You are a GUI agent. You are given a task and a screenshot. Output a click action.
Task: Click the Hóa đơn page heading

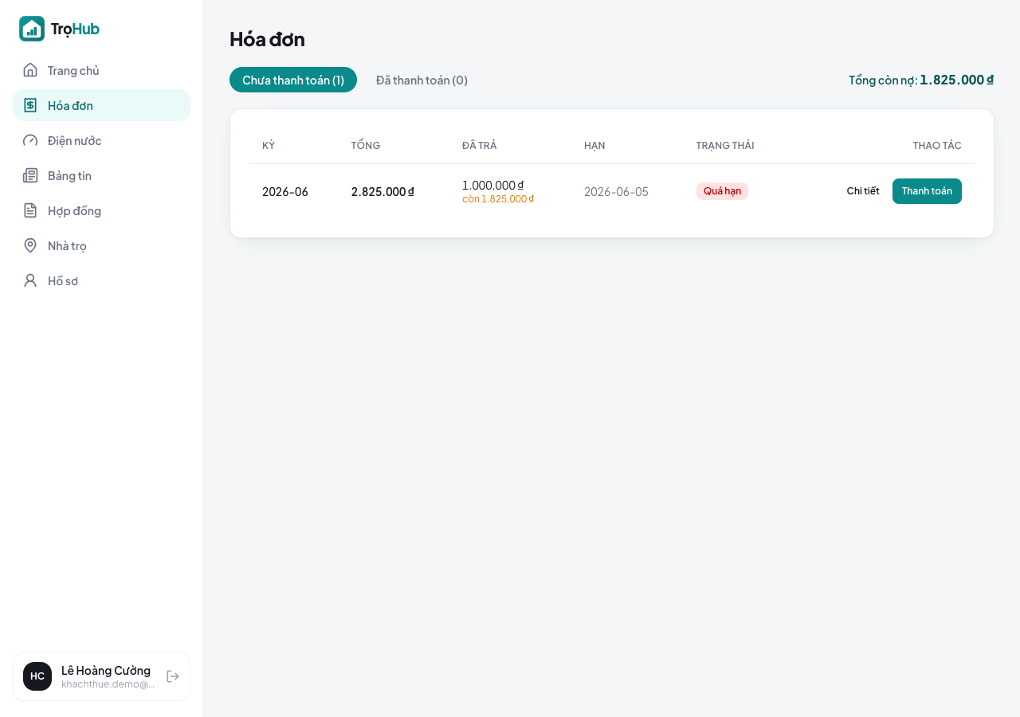click(x=267, y=38)
